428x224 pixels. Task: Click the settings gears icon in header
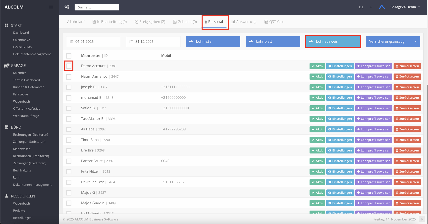(67, 7)
